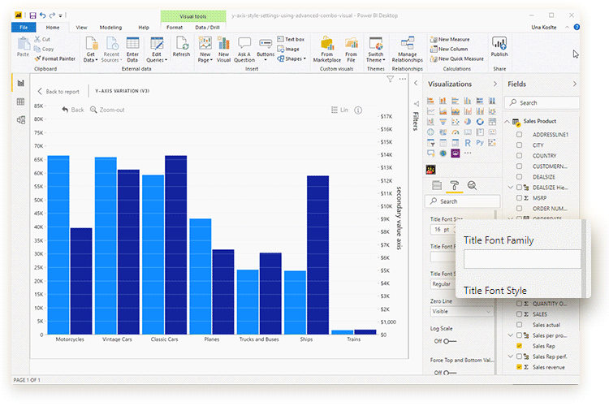Click the Save icon in title bar
The width and height of the screenshot is (609, 406).
(32, 15)
